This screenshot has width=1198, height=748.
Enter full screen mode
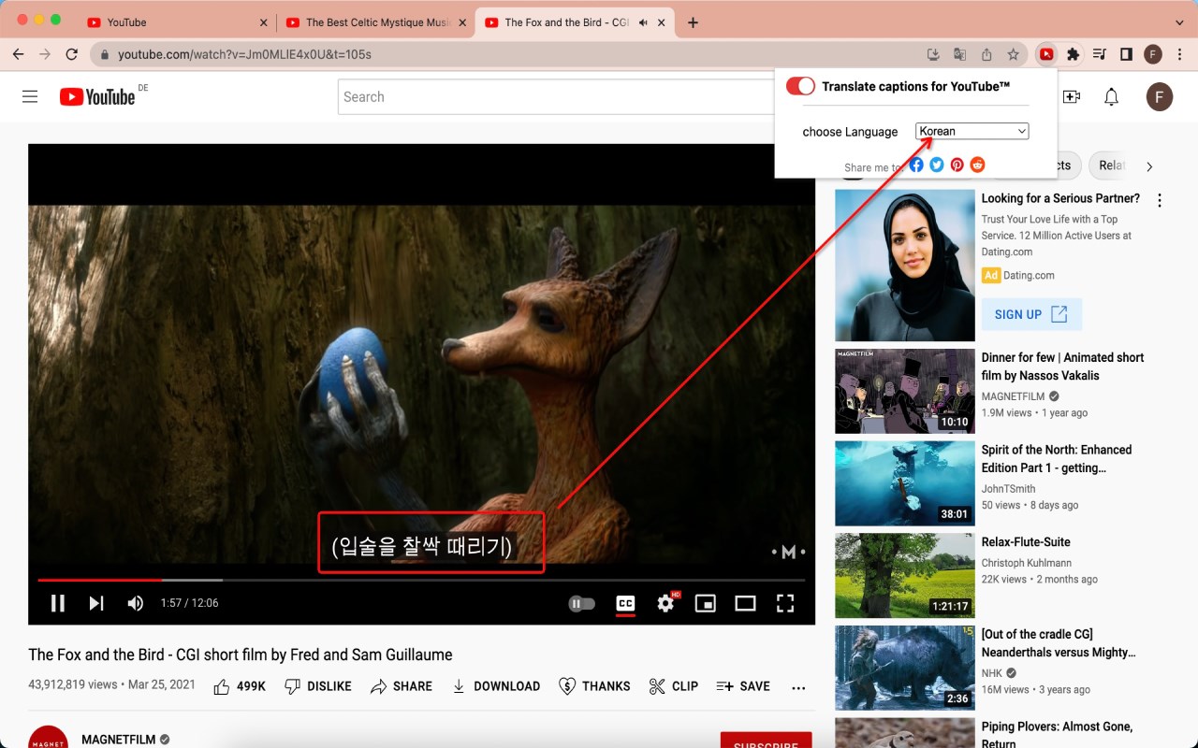click(785, 603)
